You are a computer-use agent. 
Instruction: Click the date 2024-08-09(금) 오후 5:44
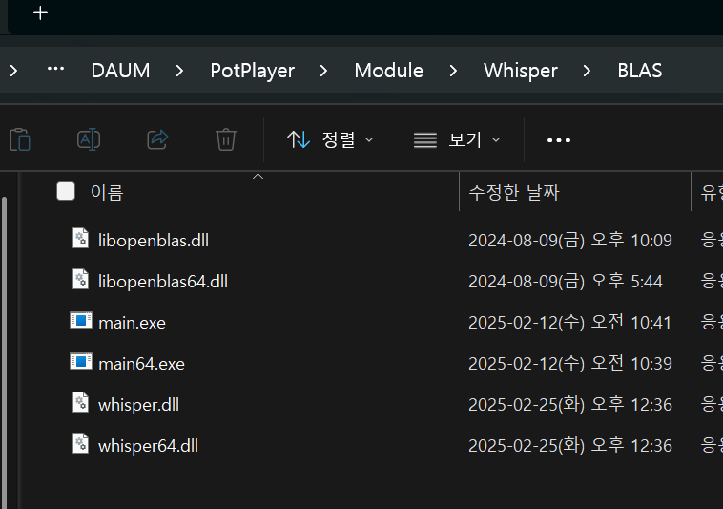(566, 282)
